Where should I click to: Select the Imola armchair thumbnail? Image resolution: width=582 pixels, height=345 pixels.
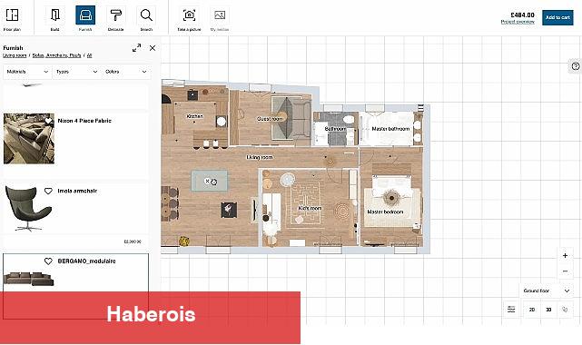(x=29, y=209)
